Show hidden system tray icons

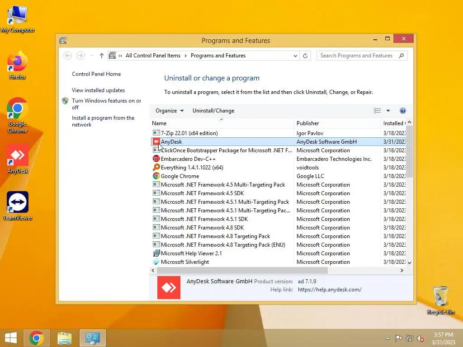pyautogui.click(x=387, y=338)
